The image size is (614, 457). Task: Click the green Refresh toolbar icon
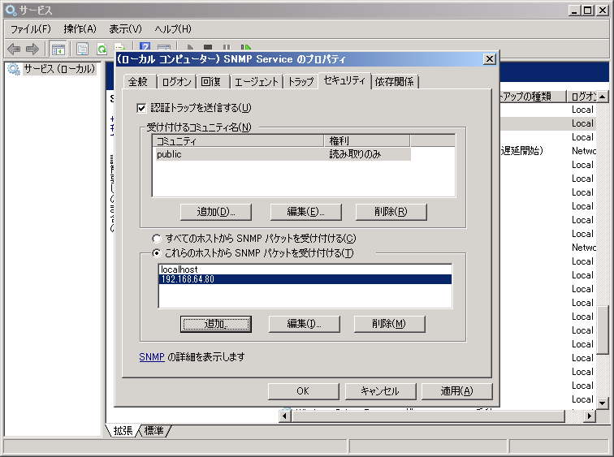point(102,50)
